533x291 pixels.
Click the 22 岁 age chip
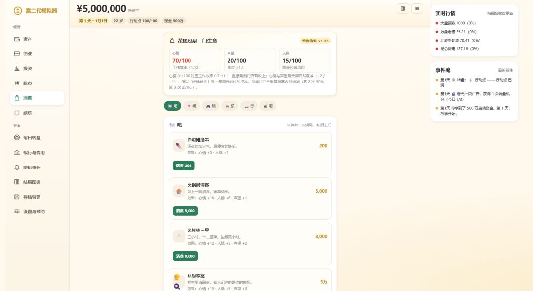(118, 21)
